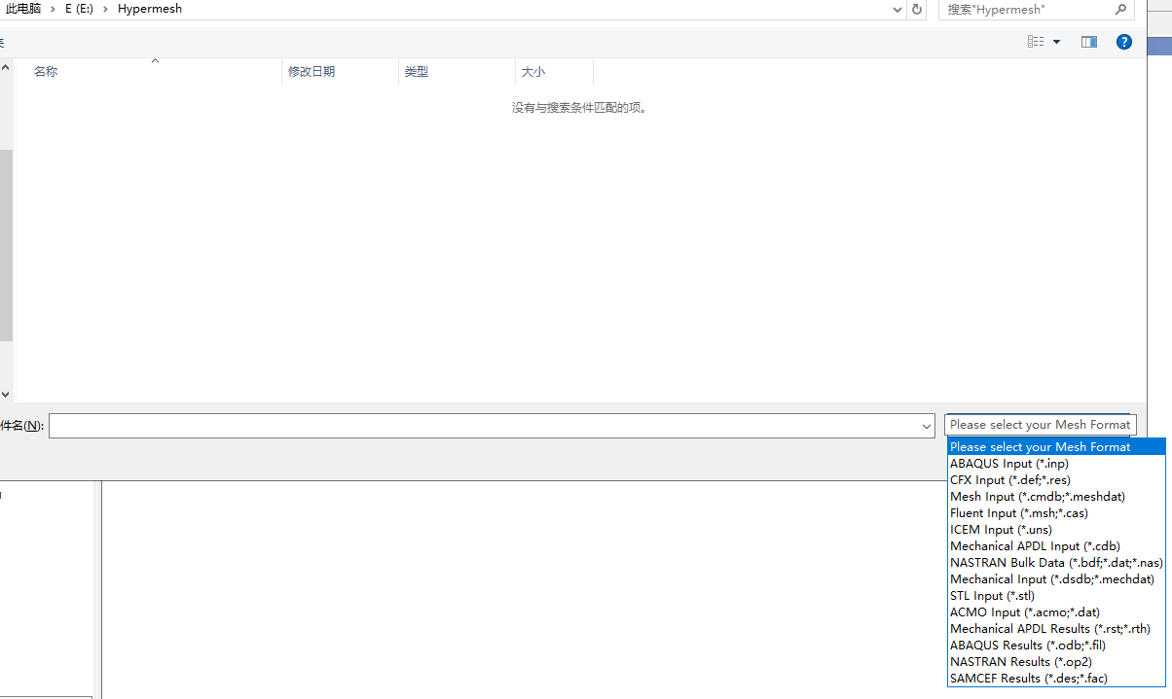Click E (E:) in the address breadcrumb
The height and width of the screenshot is (699, 1172).
click(x=79, y=9)
